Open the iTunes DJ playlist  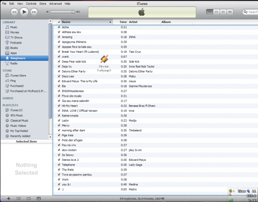[25, 110]
